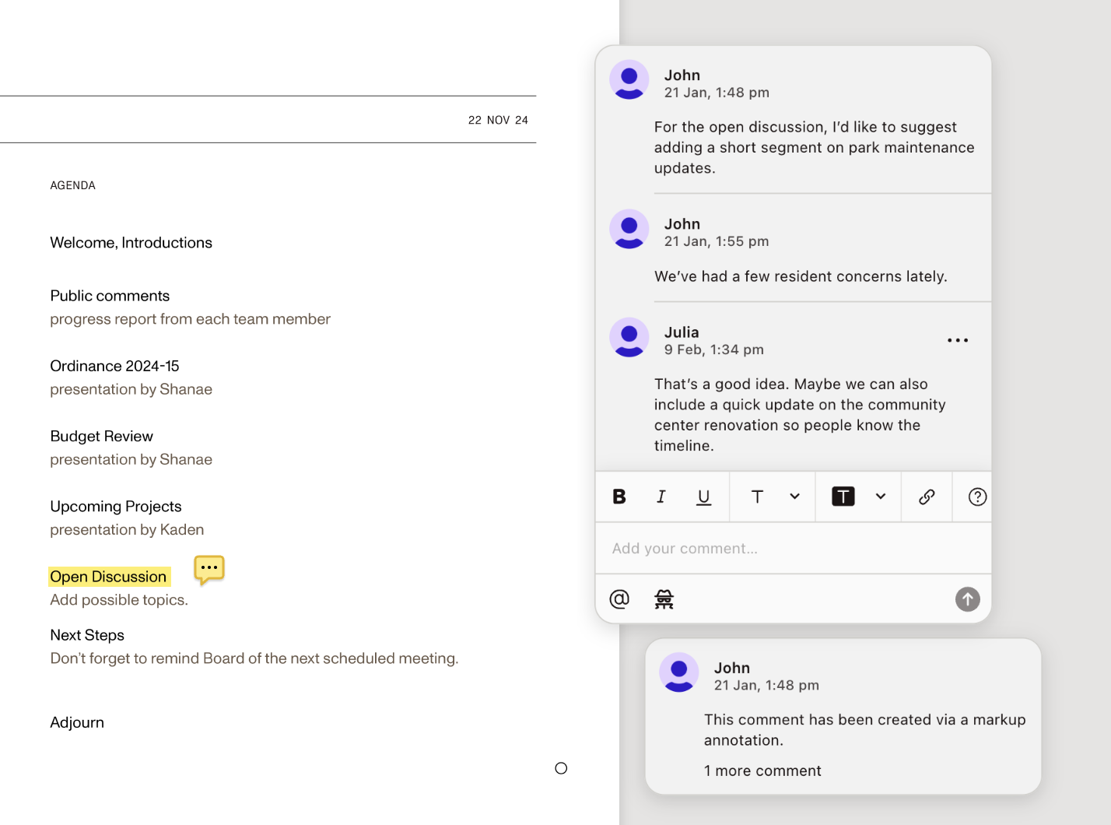1111x825 pixels.
Task: Click Julia's avatar in the thread
Action: tap(629, 337)
